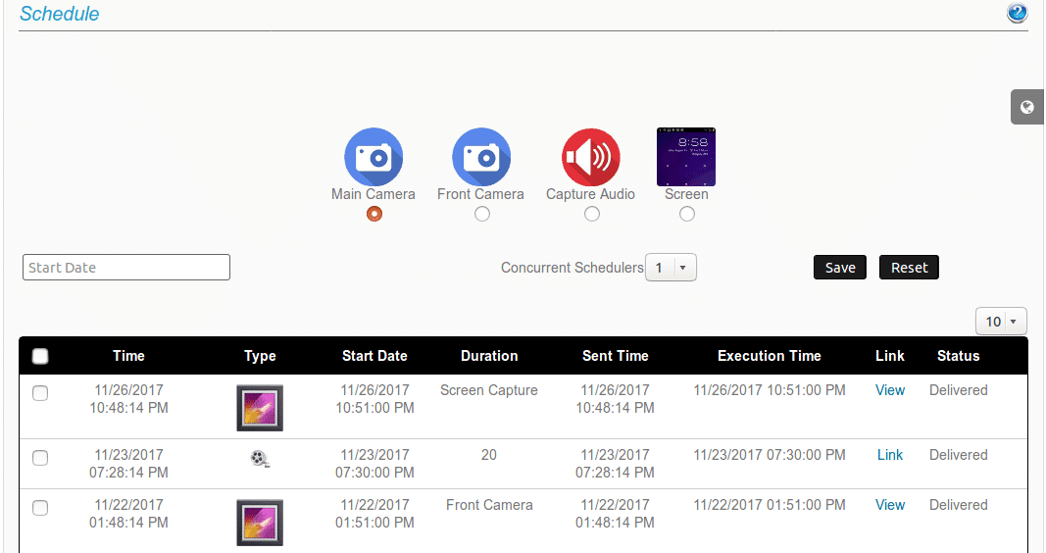Screen dimensions: 1046x553
Task: Click the duration value 20
Action: pyautogui.click(x=489, y=455)
